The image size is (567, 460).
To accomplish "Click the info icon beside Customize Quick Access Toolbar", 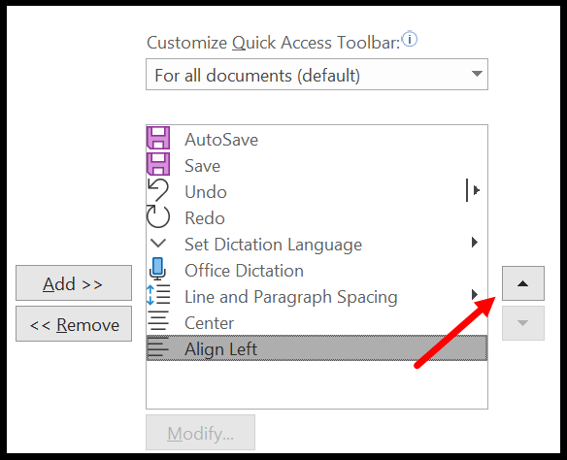I will (x=410, y=39).
